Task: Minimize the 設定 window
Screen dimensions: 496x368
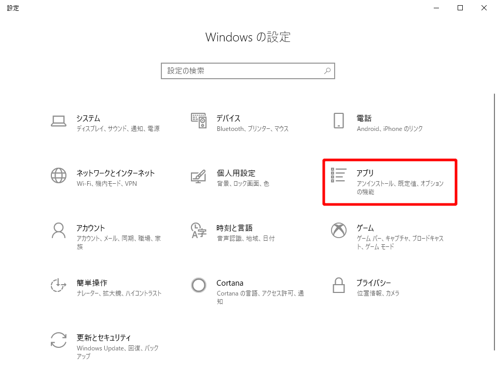Action: [x=436, y=8]
